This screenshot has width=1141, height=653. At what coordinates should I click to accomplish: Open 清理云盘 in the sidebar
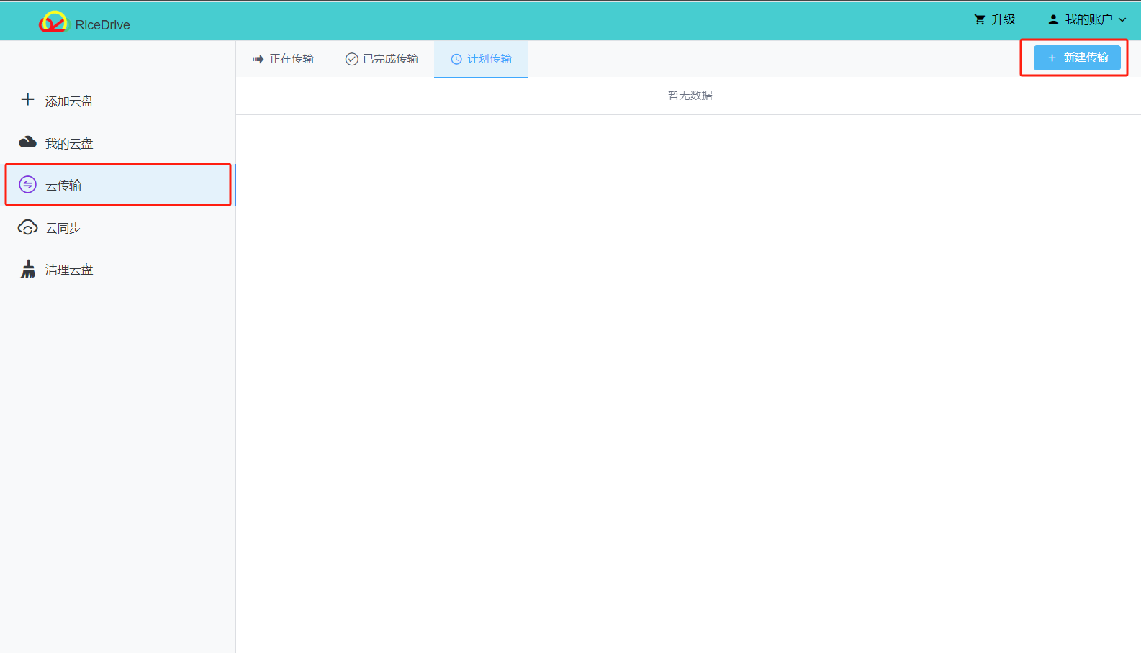(118, 269)
